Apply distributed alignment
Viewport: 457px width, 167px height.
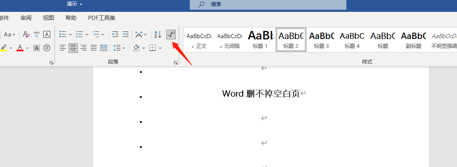point(104,48)
